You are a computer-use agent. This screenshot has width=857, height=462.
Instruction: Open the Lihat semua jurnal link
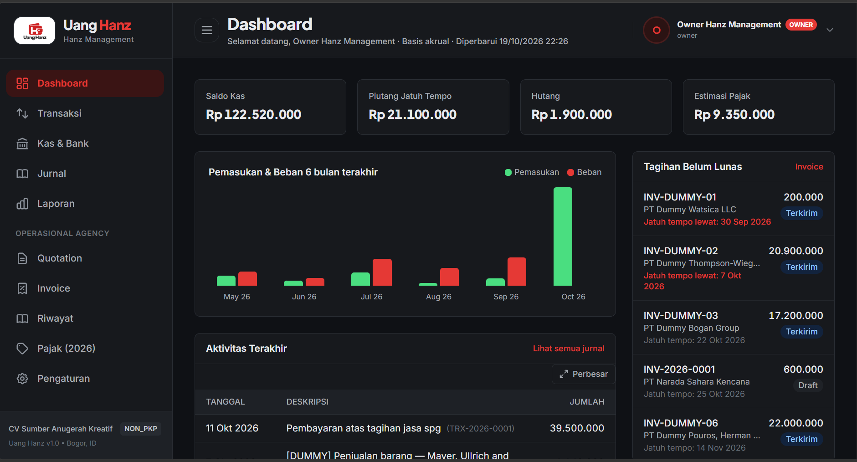click(569, 349)
